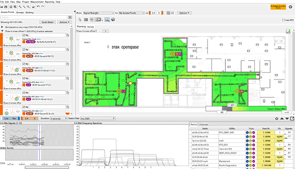Open the Measurement menu
The height and width of the screenshot is (169, 295).
click(37, 2)
